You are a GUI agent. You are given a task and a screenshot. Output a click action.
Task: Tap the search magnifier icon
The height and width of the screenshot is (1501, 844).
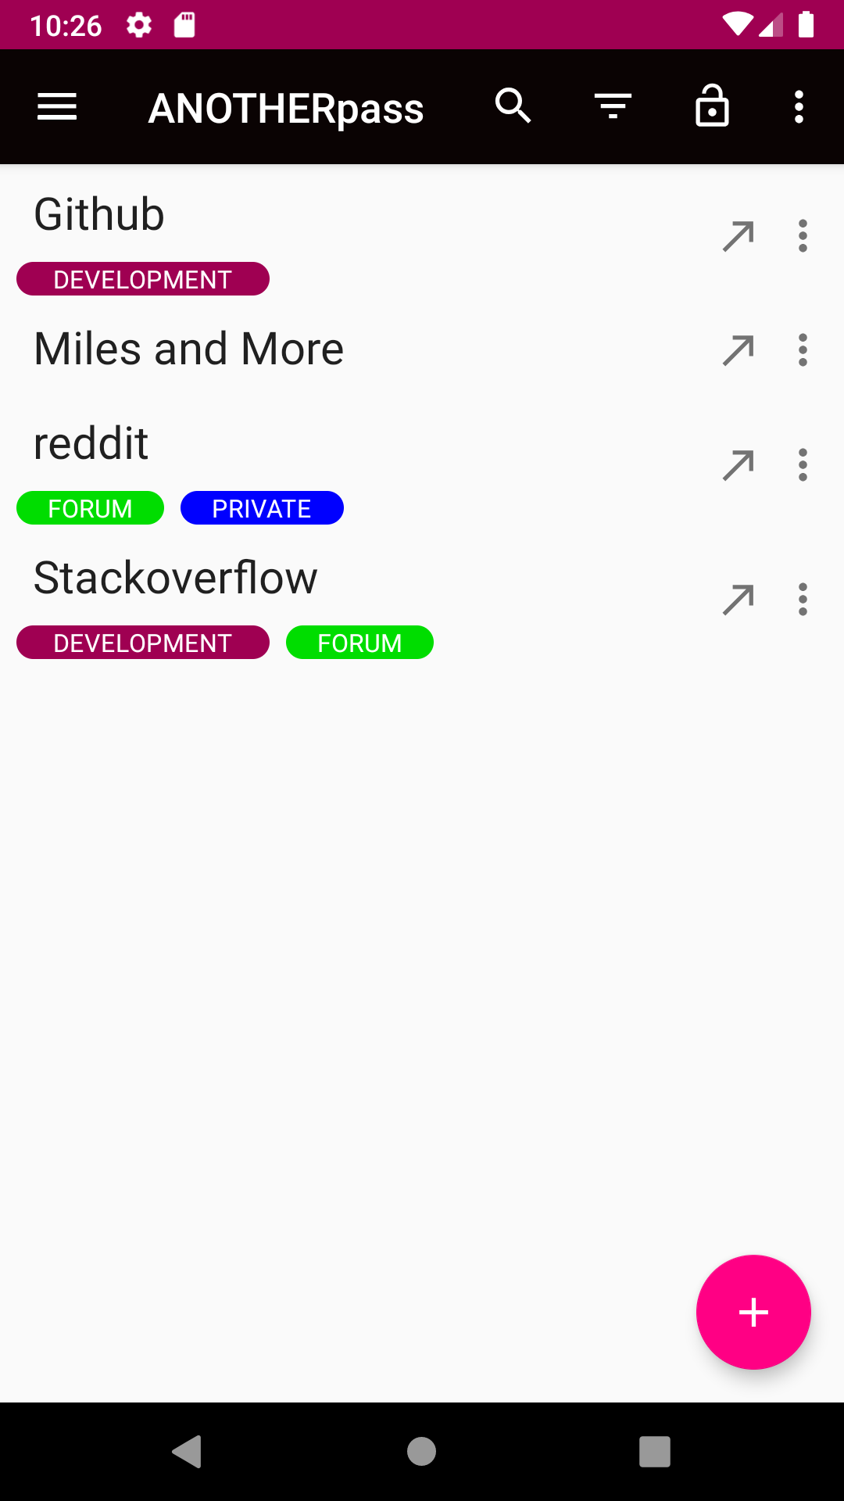(513, 106)
